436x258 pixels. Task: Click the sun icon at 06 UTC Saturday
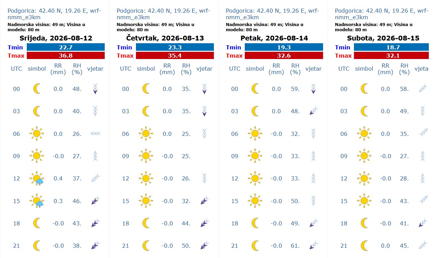[364, 134]
